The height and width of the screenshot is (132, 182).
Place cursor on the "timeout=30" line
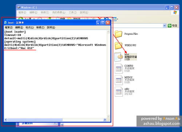13,35
